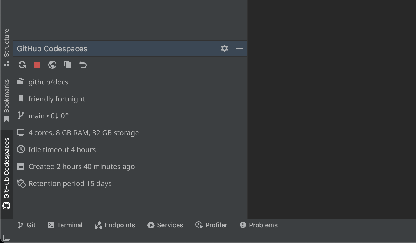Click the branch icon next to main

21,115
